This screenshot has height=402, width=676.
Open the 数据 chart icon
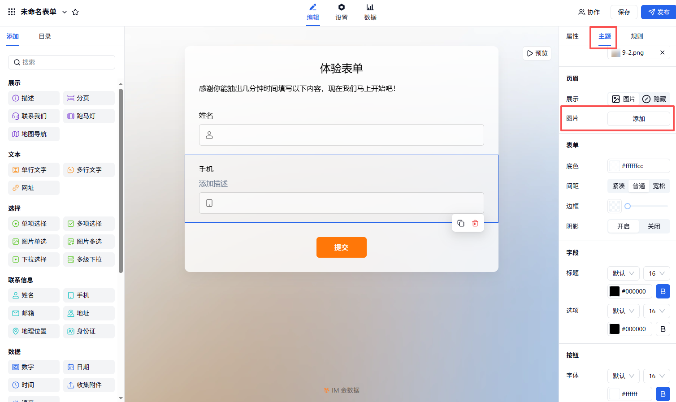coord(370,7)
